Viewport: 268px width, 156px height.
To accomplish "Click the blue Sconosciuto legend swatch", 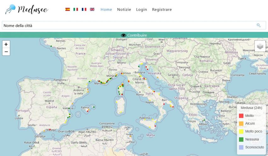I will point(241,147).
